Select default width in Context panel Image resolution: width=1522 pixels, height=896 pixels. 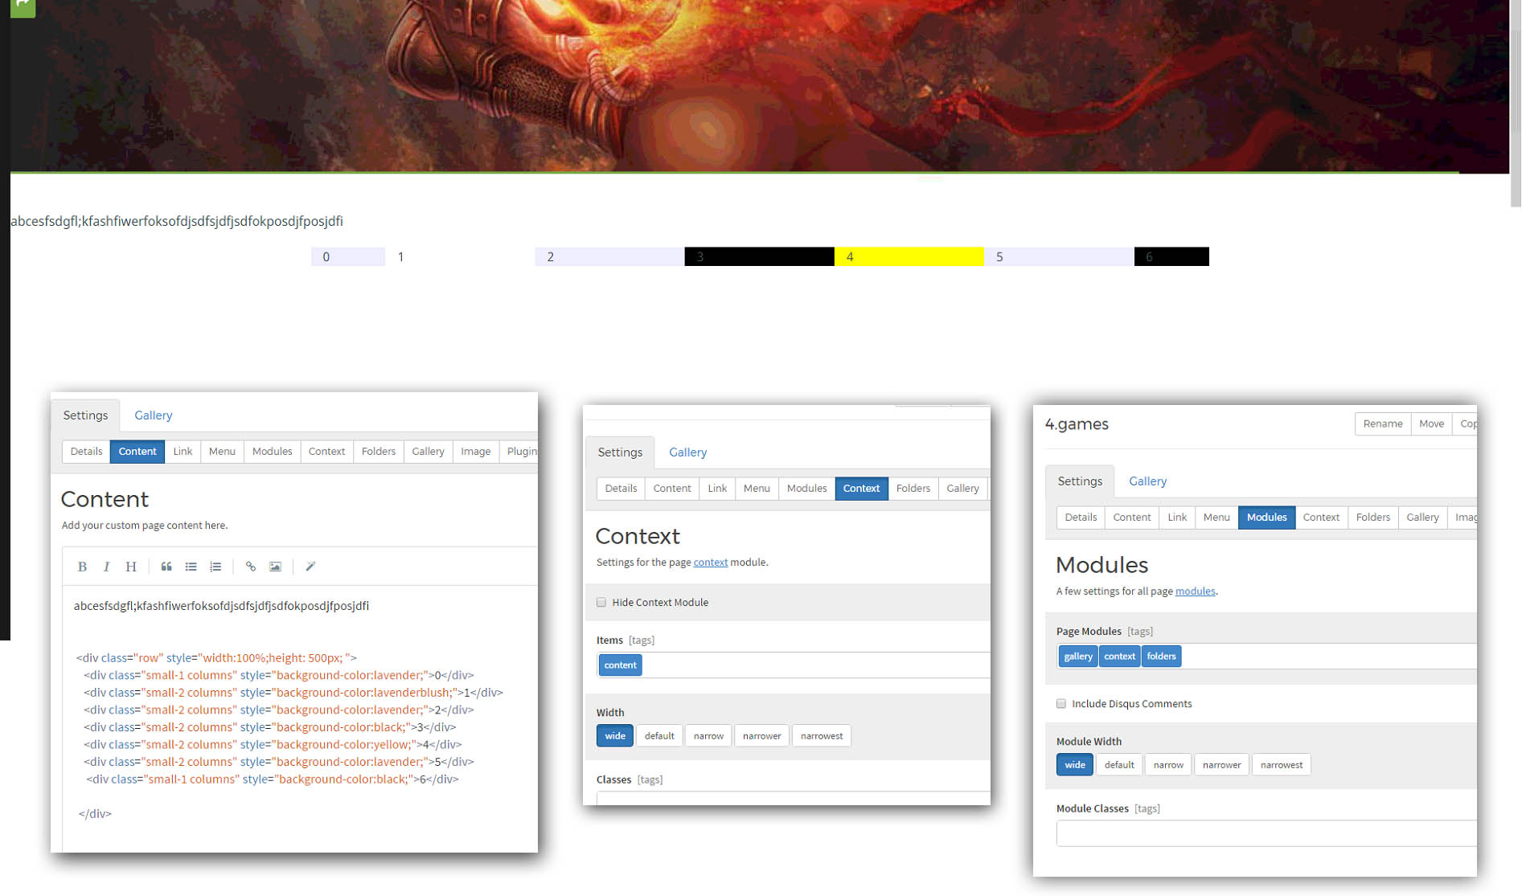click(x=659, y=736)
